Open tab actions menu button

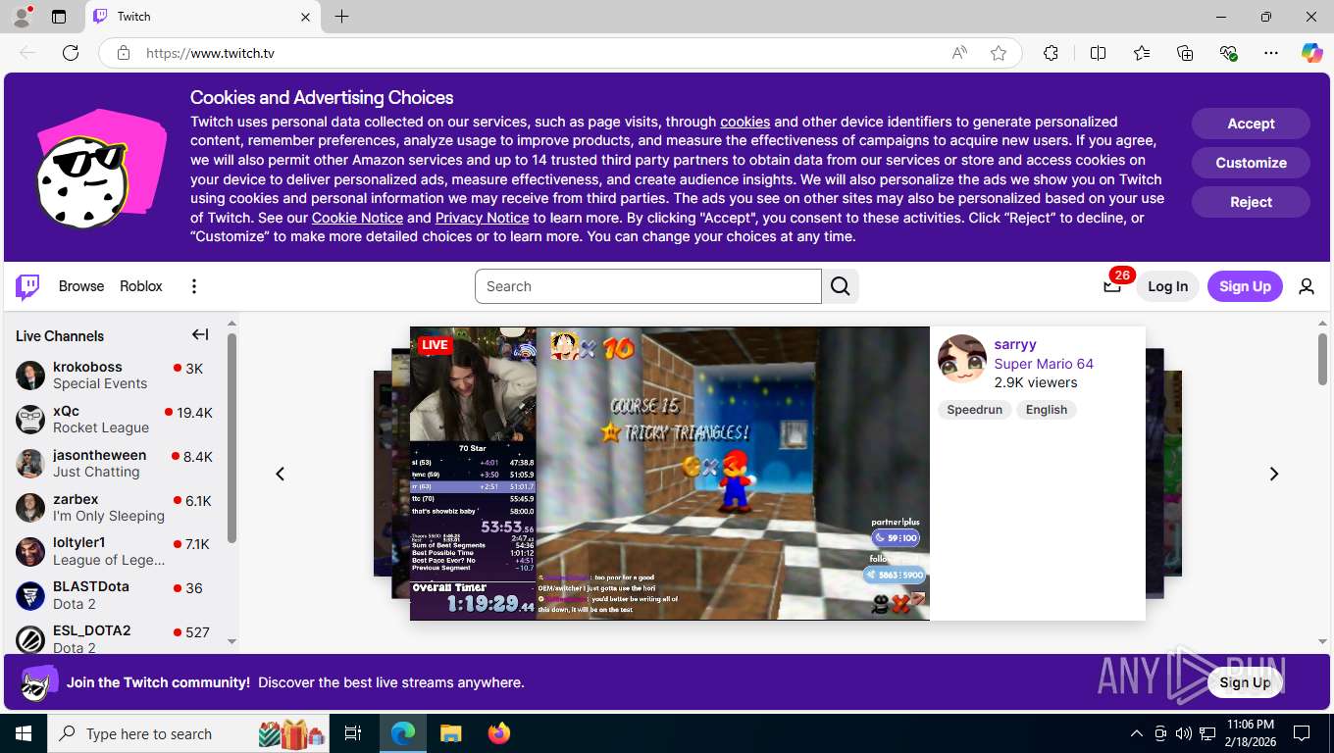tap(59, 17)
